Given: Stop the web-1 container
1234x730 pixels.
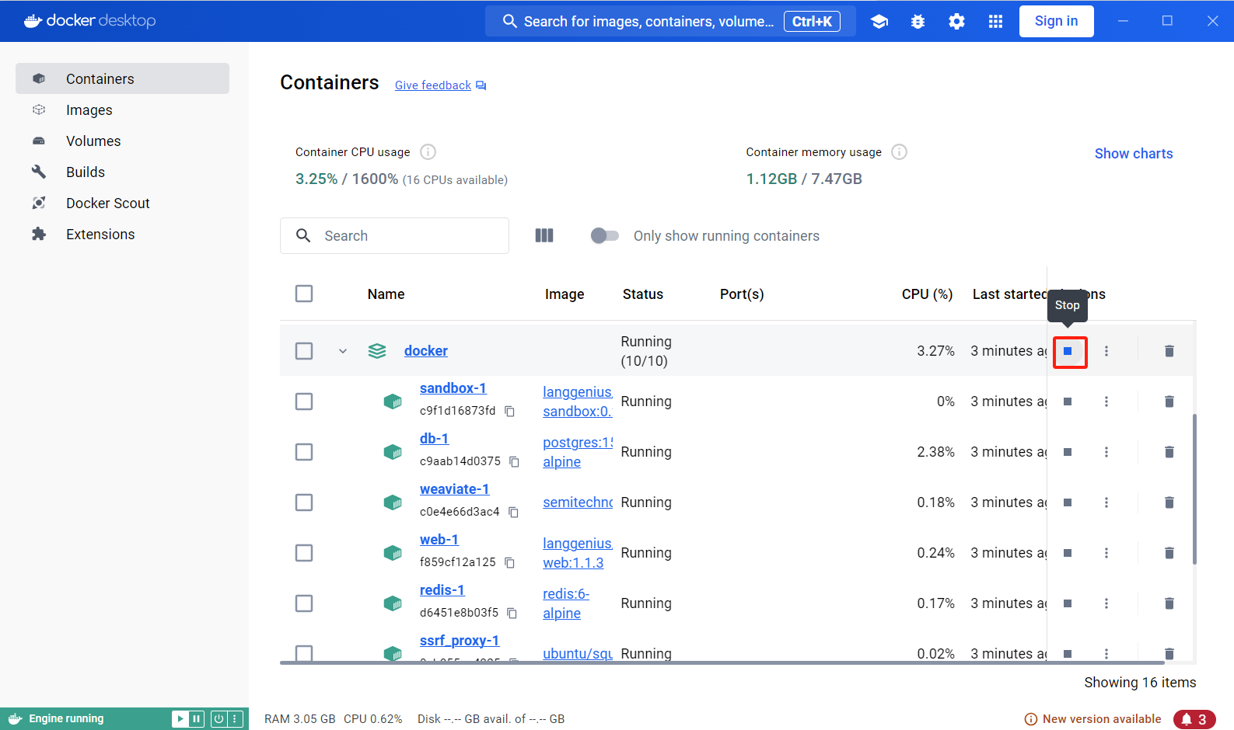Looking at the screenshot, I should 1068,553.
